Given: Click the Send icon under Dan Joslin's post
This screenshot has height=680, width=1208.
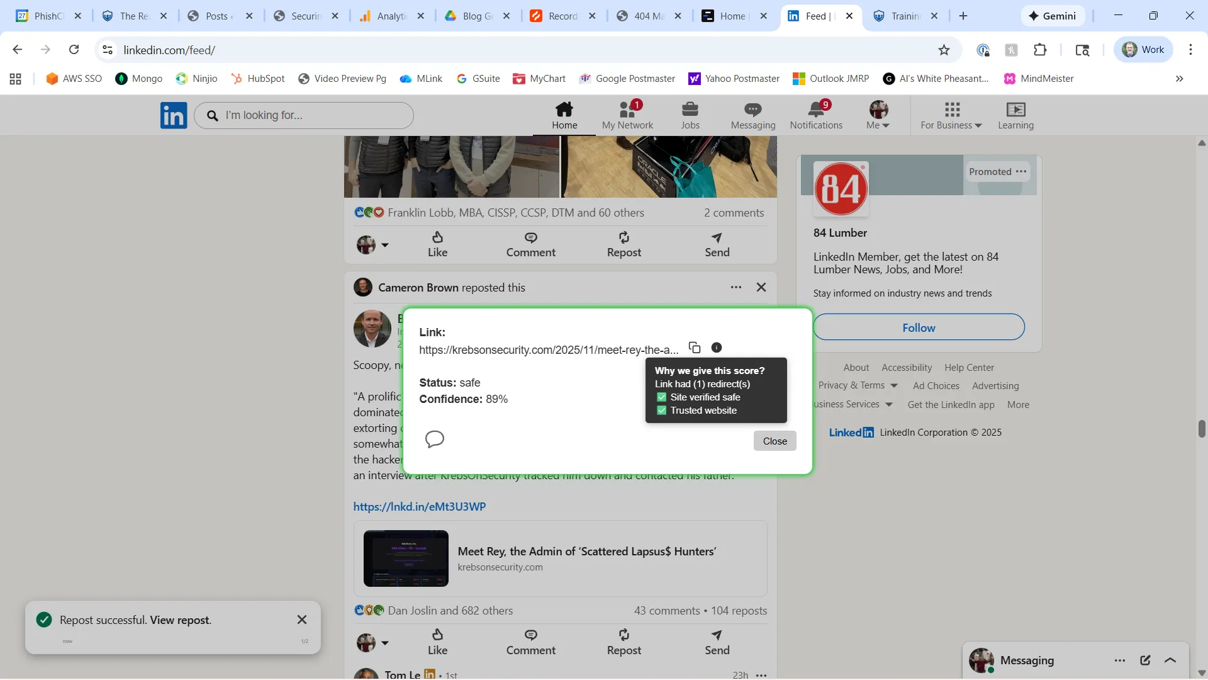Looking at the screenshot, I should 717,642.
